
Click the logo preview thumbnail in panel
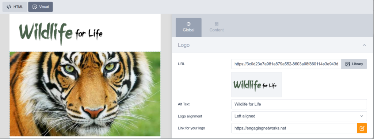(256, 85)
